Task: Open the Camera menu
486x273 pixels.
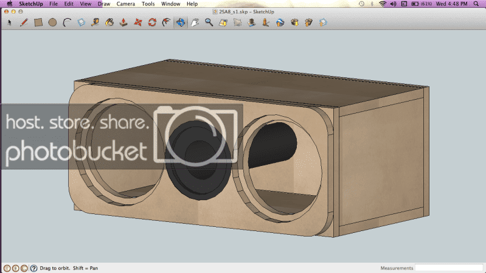Action: click(125, 4)
